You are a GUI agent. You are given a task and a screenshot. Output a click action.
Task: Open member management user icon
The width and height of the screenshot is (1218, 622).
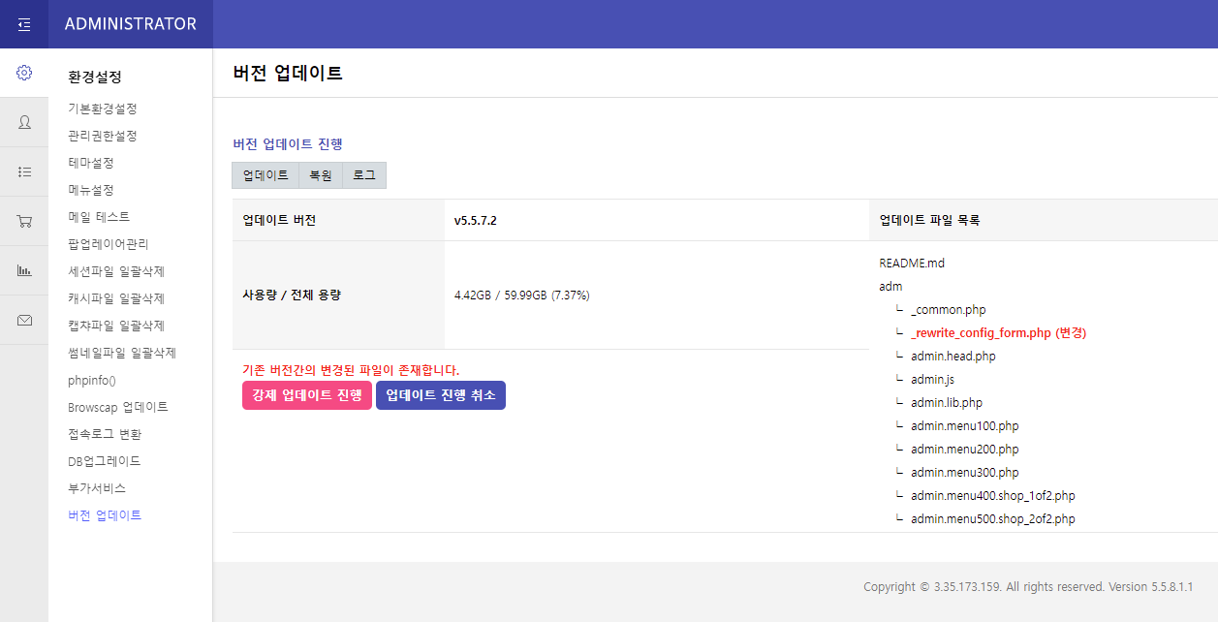click(24, 122)
